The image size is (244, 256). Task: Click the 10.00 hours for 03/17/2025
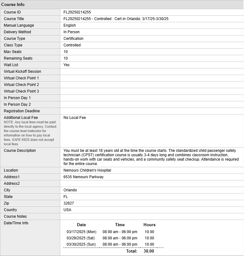click(149, 232)
